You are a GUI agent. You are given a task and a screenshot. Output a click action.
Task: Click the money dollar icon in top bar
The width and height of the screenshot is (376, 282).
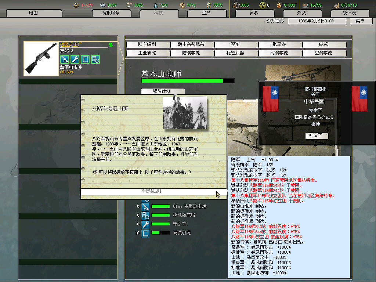(209, 5)
